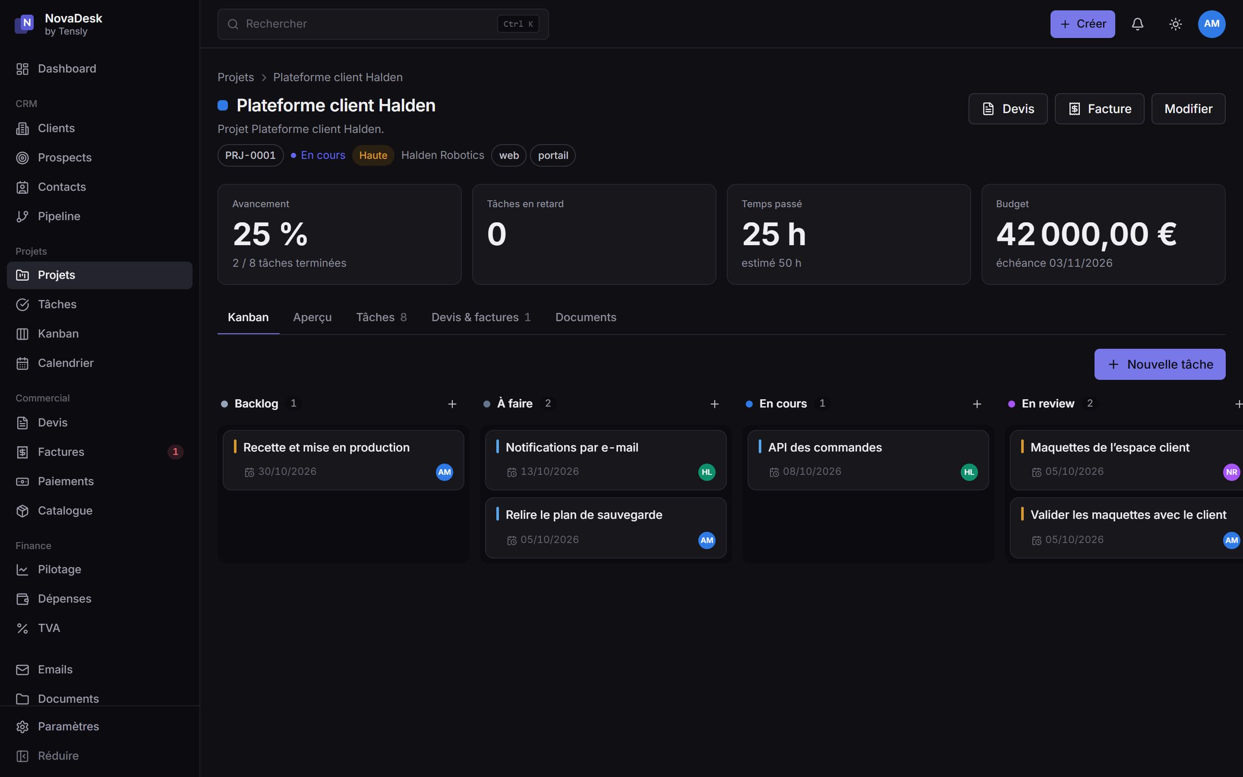Click the Créer button
Viewport: 1243px width, 777px height.
(1082, 24)
